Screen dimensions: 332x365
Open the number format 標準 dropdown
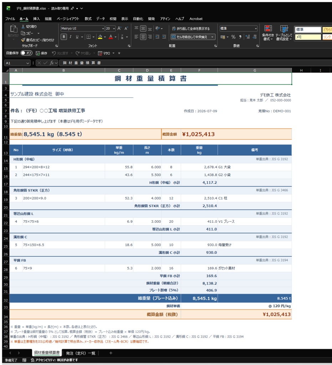pyautogui.click(x=256, y=29)
